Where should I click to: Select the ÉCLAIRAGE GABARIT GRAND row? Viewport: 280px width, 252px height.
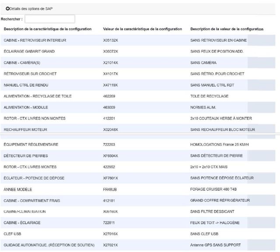(x=29, y=52)
